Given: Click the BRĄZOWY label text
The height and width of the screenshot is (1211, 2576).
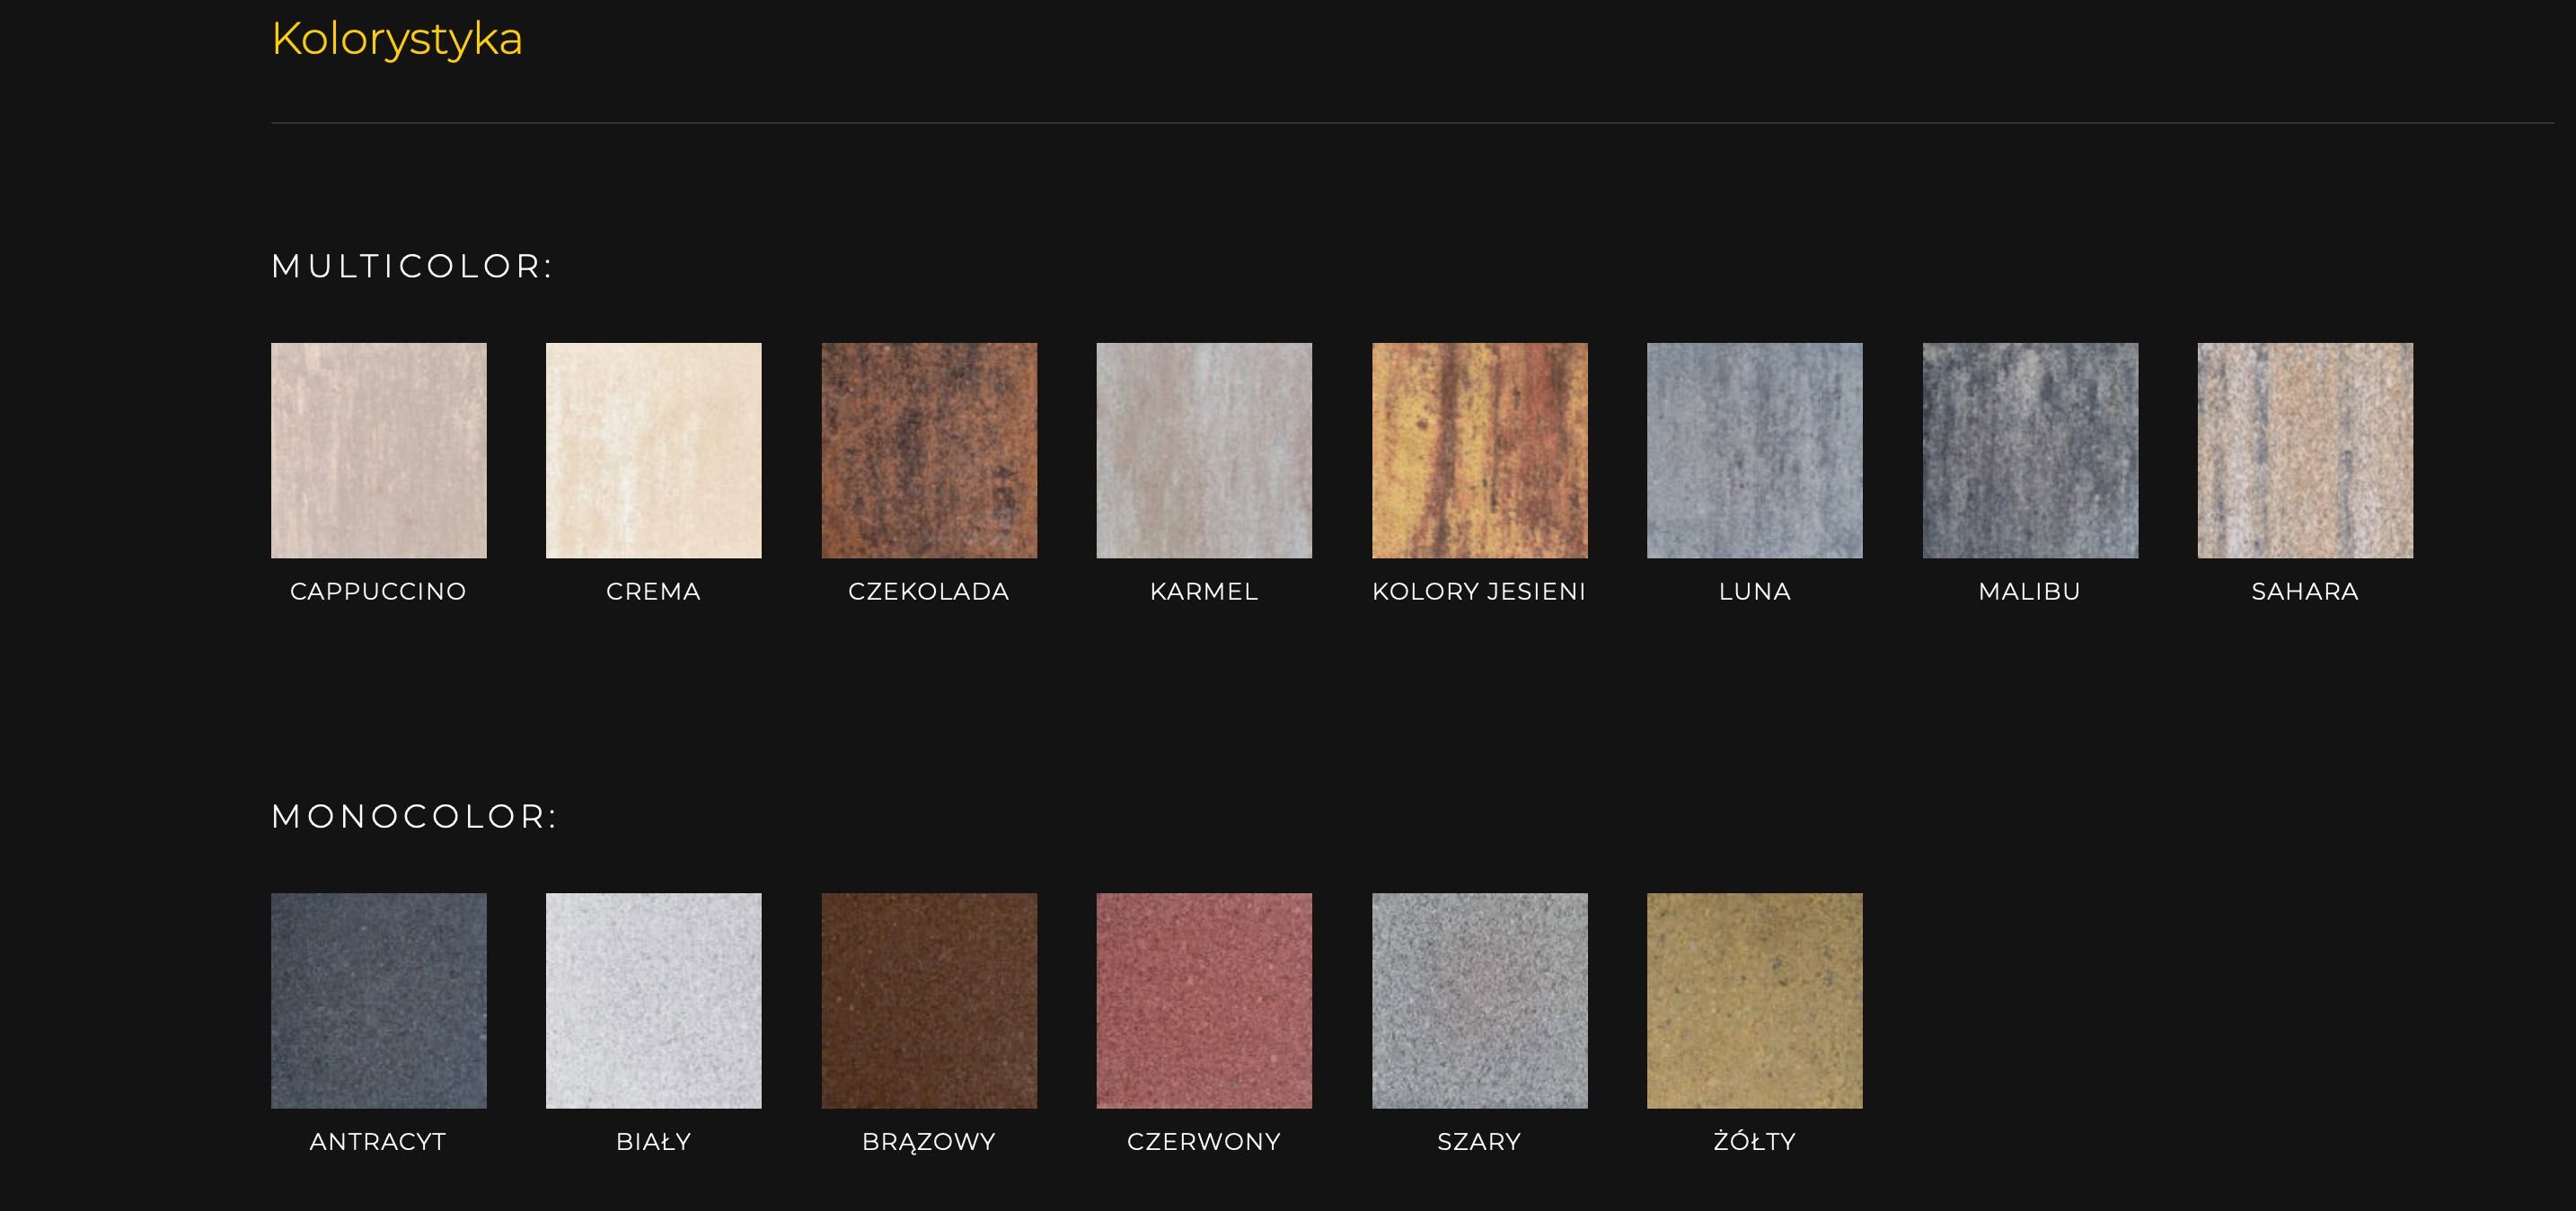Looking at the screenshot, I should (x=929, y=1142).
